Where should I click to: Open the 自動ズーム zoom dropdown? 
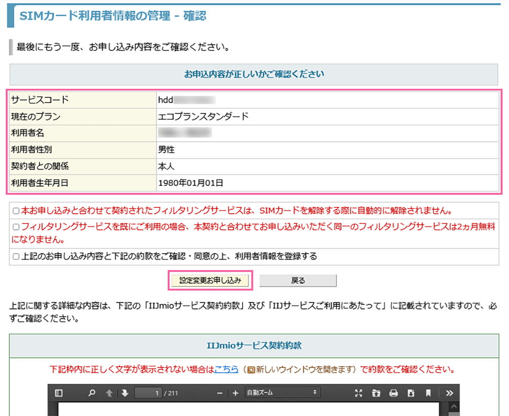(282, 393)
